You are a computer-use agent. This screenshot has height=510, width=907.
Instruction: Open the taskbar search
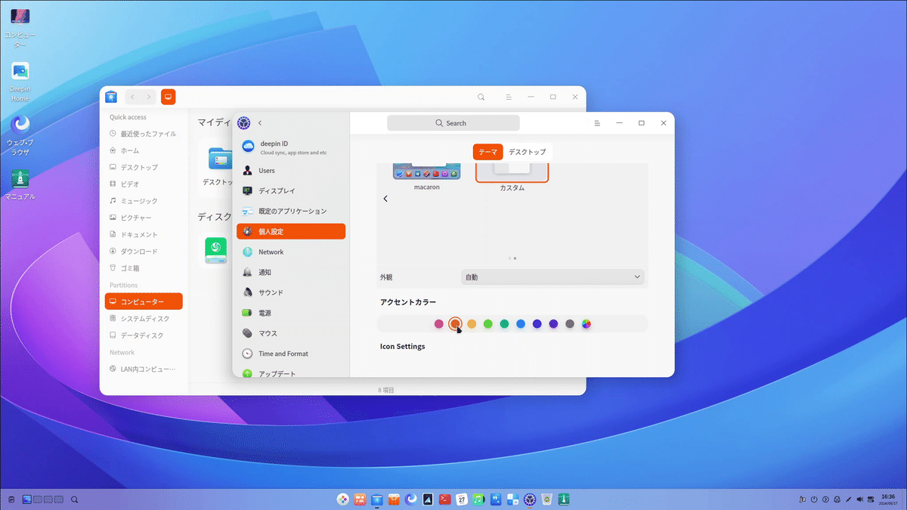pos(74,499)
